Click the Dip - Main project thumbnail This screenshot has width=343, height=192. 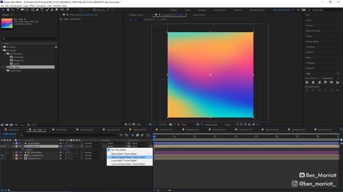pos(7,23)
